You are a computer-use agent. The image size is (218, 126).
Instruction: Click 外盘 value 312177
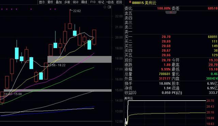[165, 79]
